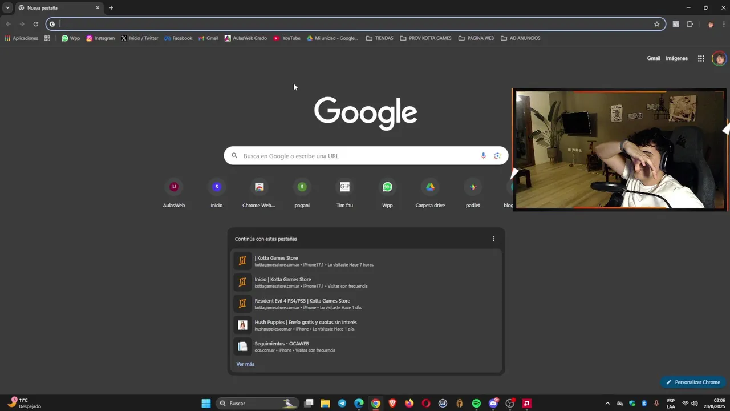Open Opera from the taskbar
The image size is (730, 411).
[x=426, y=404]
